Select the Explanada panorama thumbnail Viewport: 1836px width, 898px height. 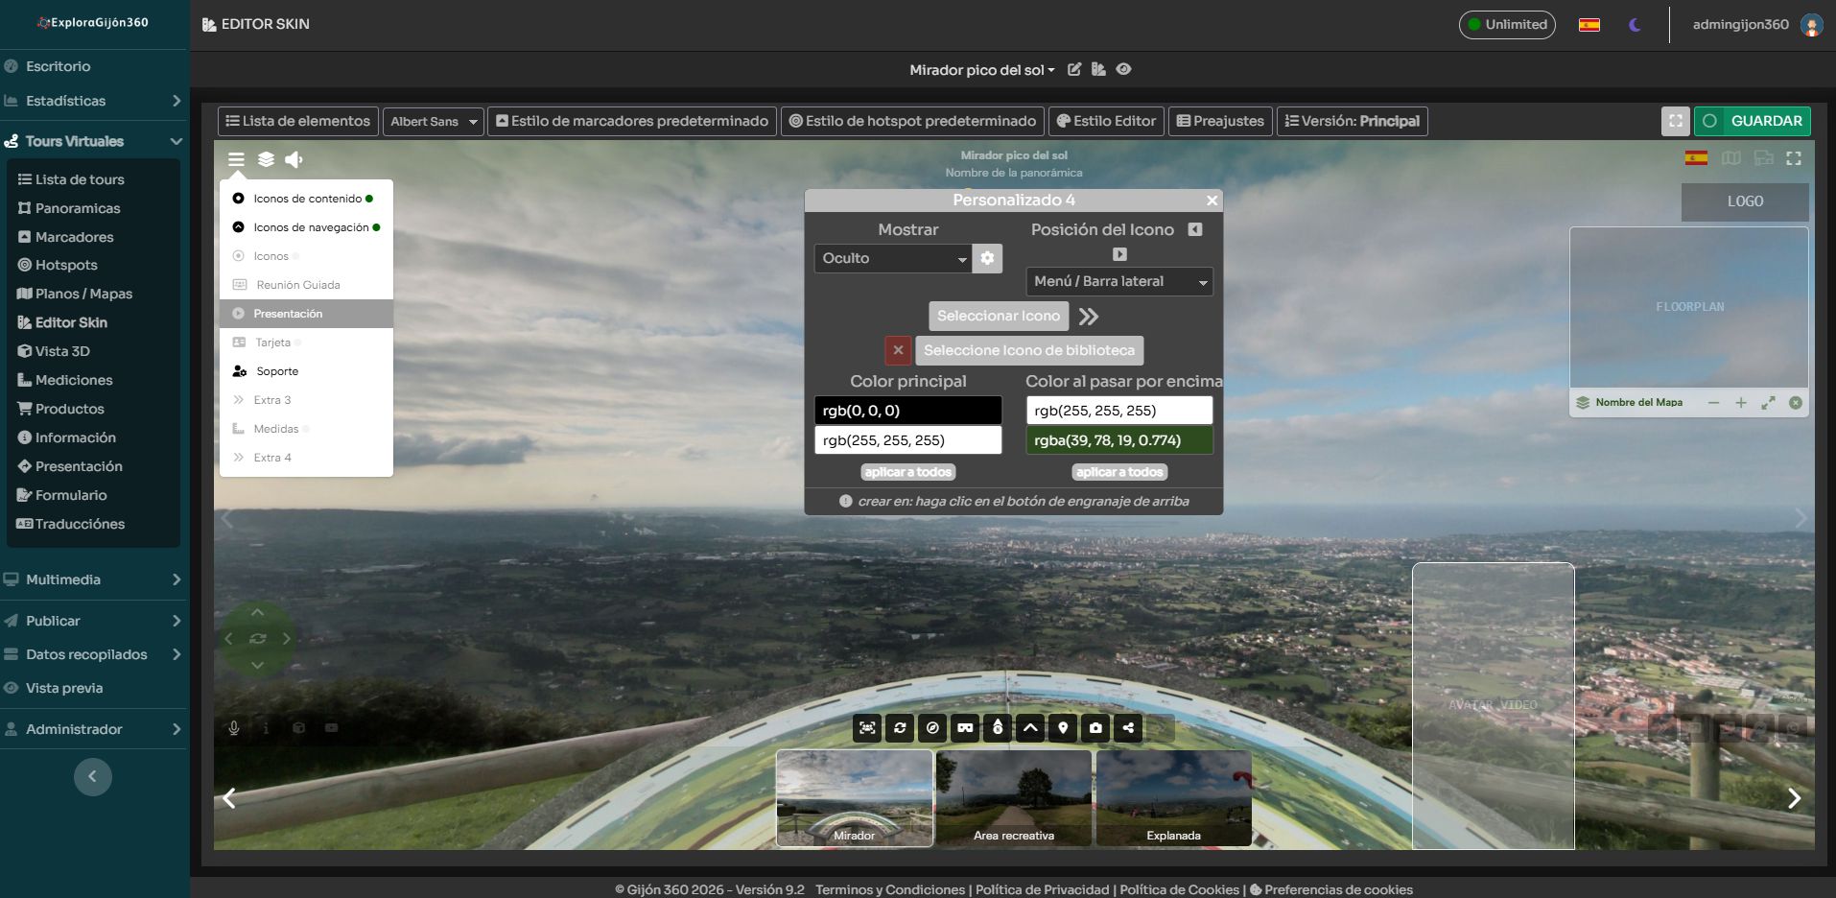pyautogui.click(x=1172, y=797)
